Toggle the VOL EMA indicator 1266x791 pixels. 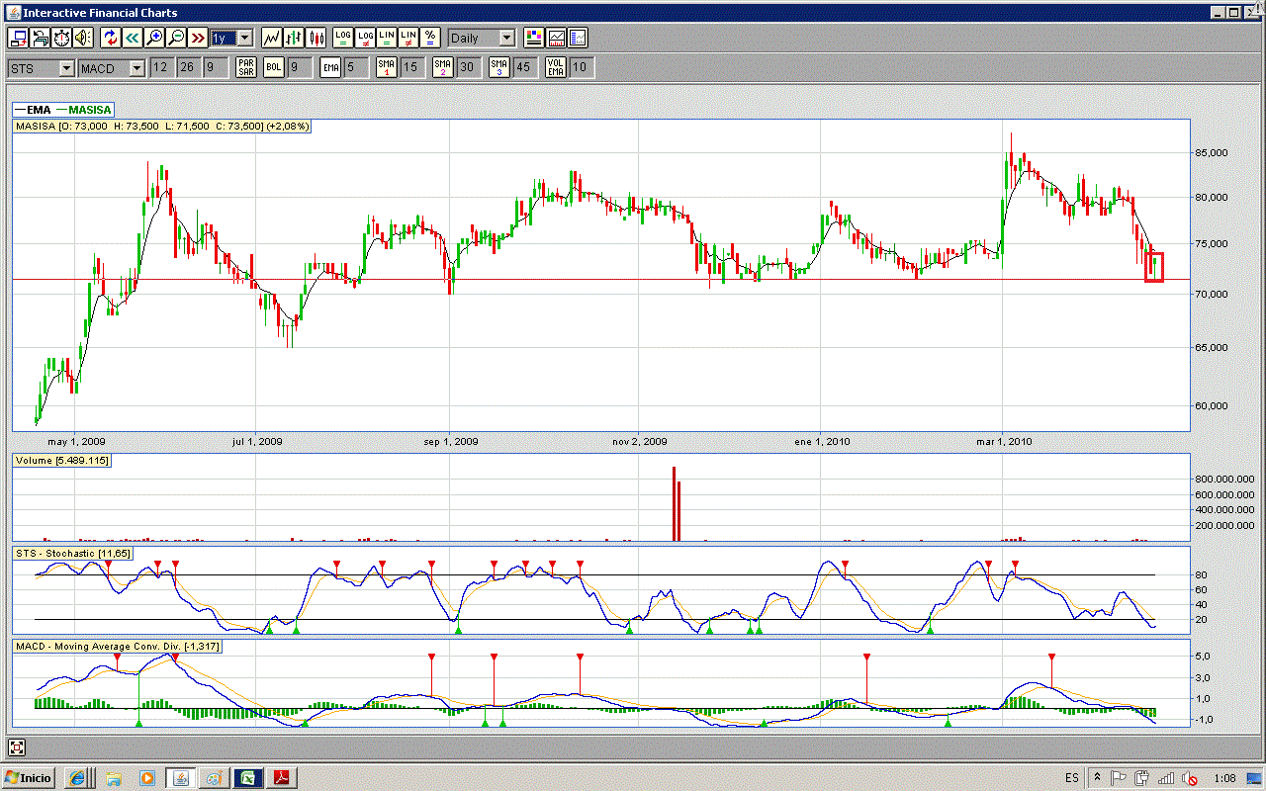point(556,67)
